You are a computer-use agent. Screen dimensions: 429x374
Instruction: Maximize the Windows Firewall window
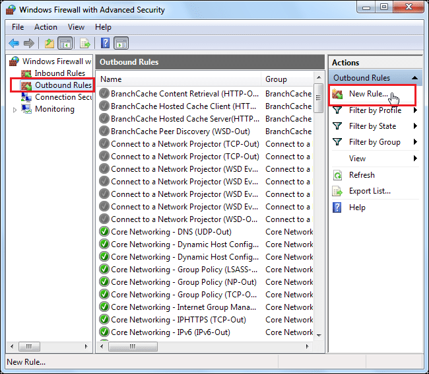click(384, 7)
